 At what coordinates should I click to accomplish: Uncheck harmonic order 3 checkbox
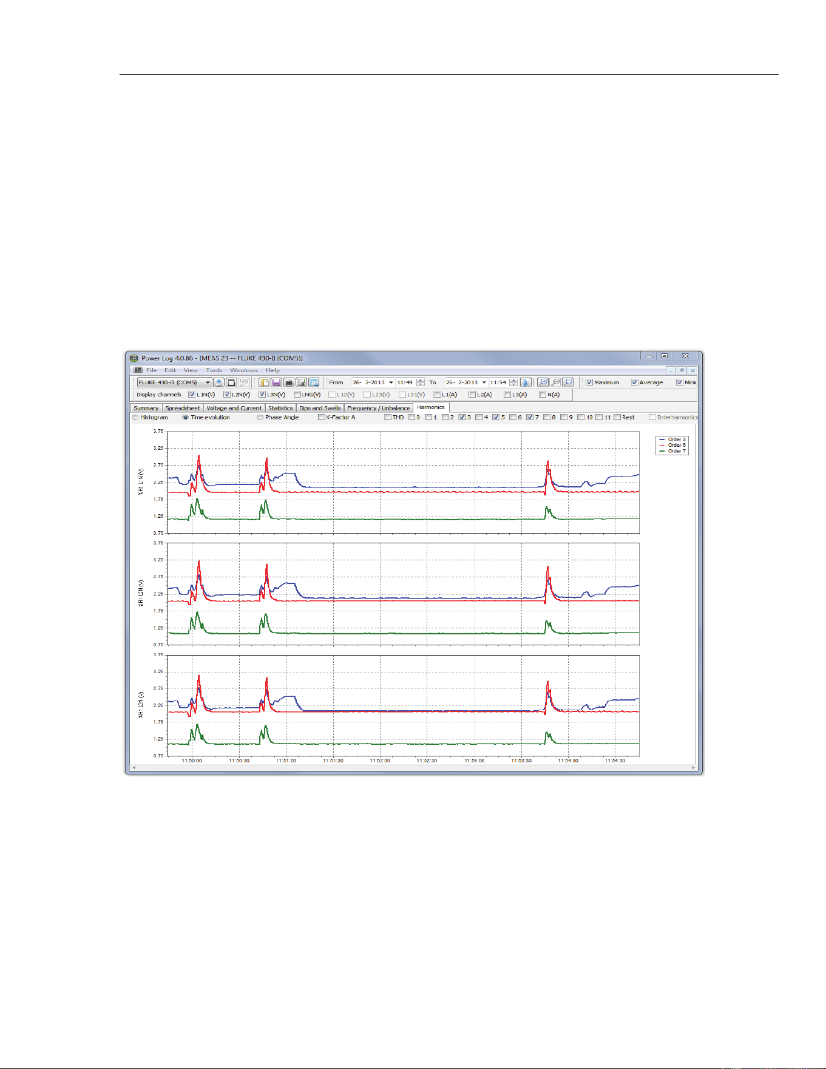pyautogui.click(x=462, y=418)
